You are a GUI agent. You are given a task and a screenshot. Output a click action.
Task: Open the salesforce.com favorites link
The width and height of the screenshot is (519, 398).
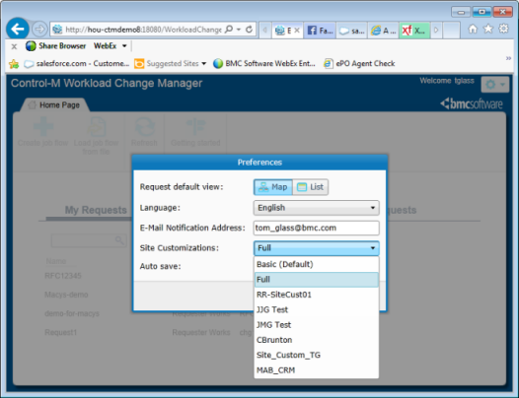77,63
